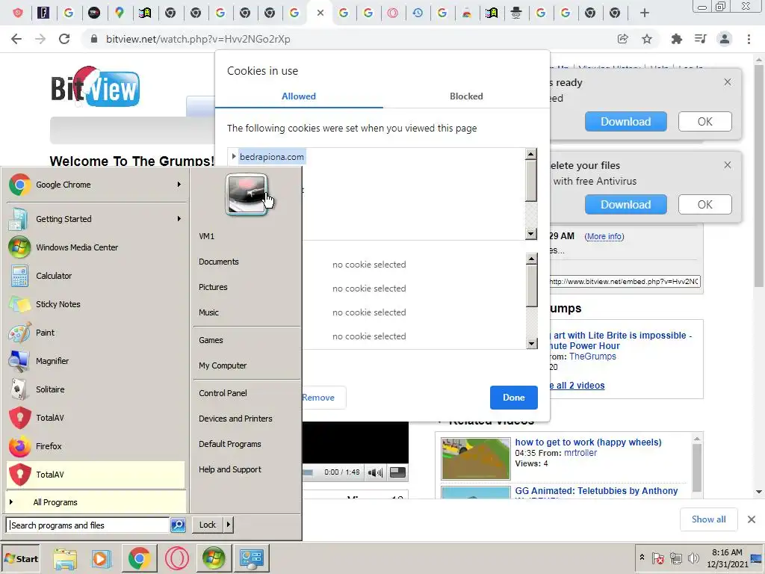Open Games from Start menu

point(211,340)
